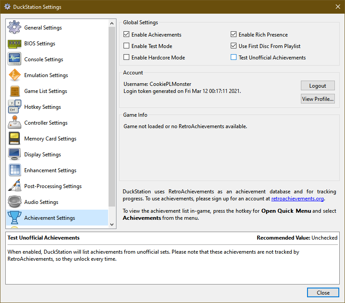The height and width of the screenshot is (303, 345).
Task: Switch to BIOS Settings page
Action: (x=40, y=44)
